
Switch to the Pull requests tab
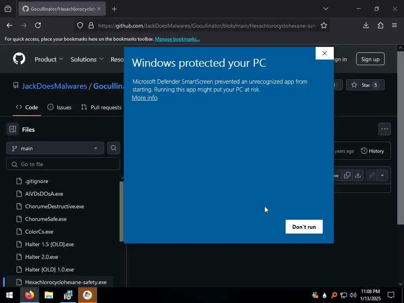(101, 107)
